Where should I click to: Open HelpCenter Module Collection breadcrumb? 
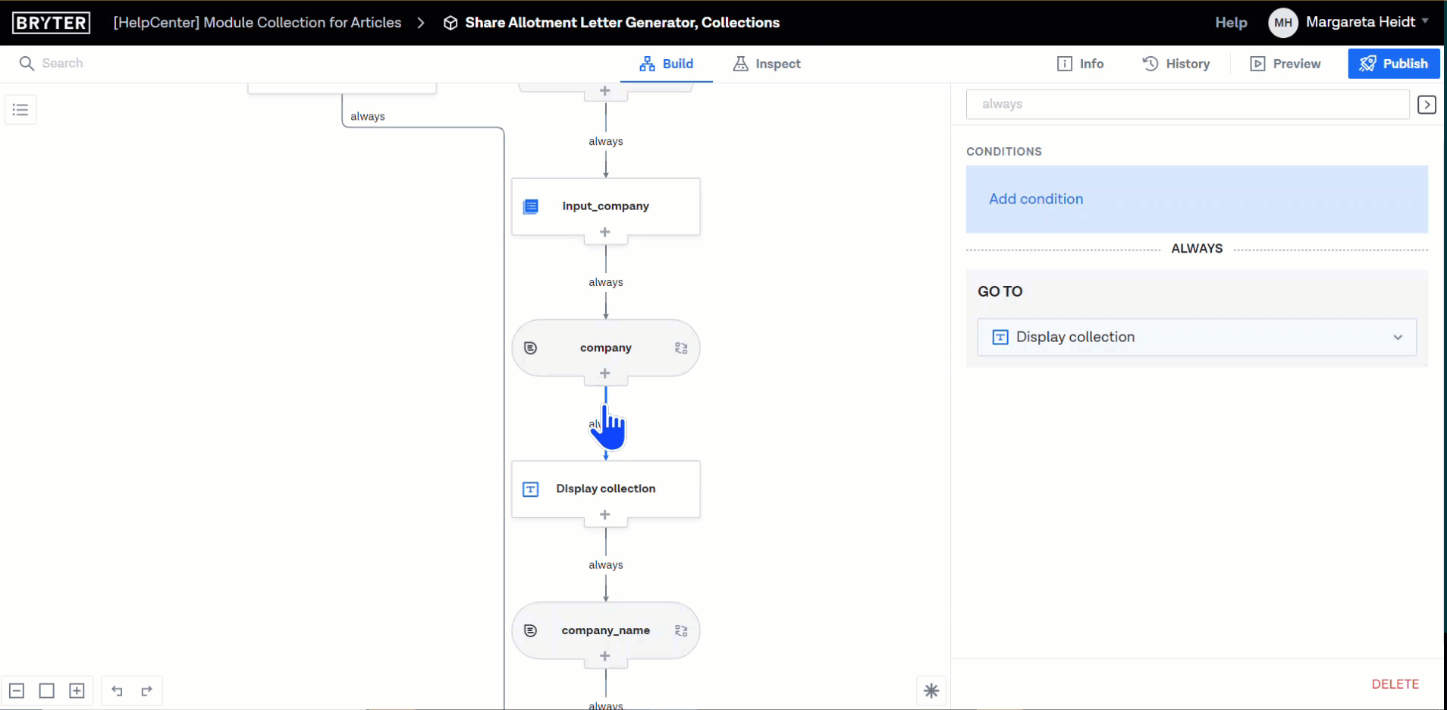pyautogui.click(x=257, y=23)
